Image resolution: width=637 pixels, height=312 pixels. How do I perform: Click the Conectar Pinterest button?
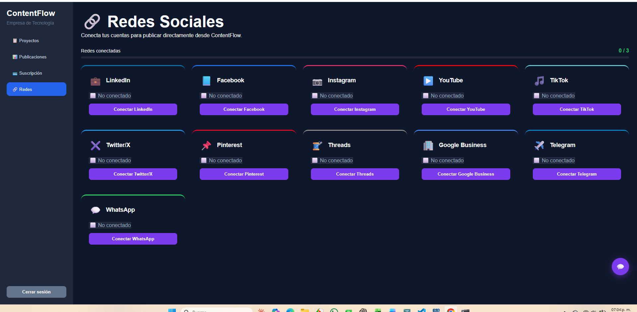click(244, 174)
